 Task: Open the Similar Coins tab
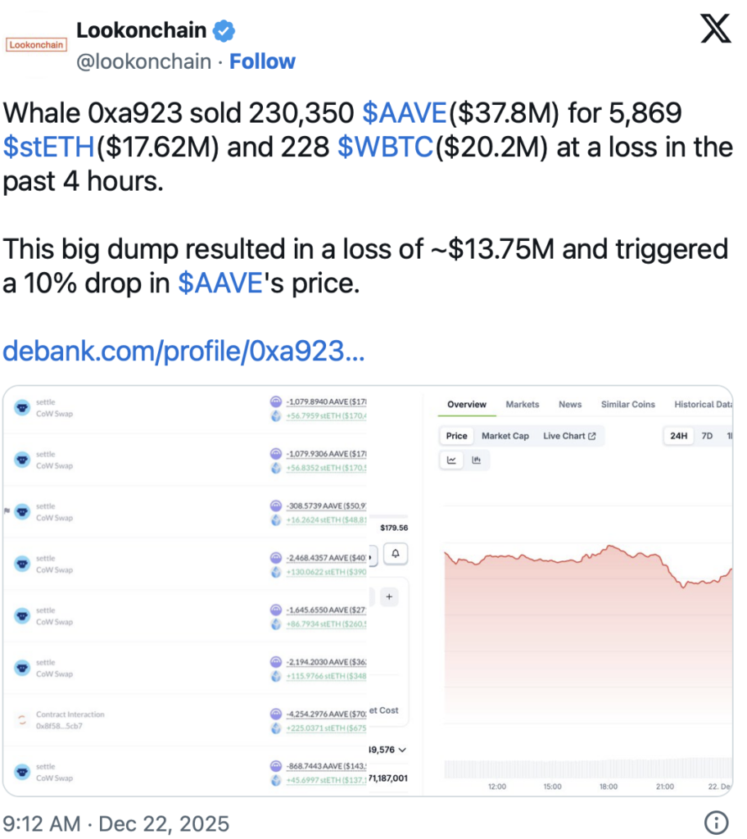[628, 404]
